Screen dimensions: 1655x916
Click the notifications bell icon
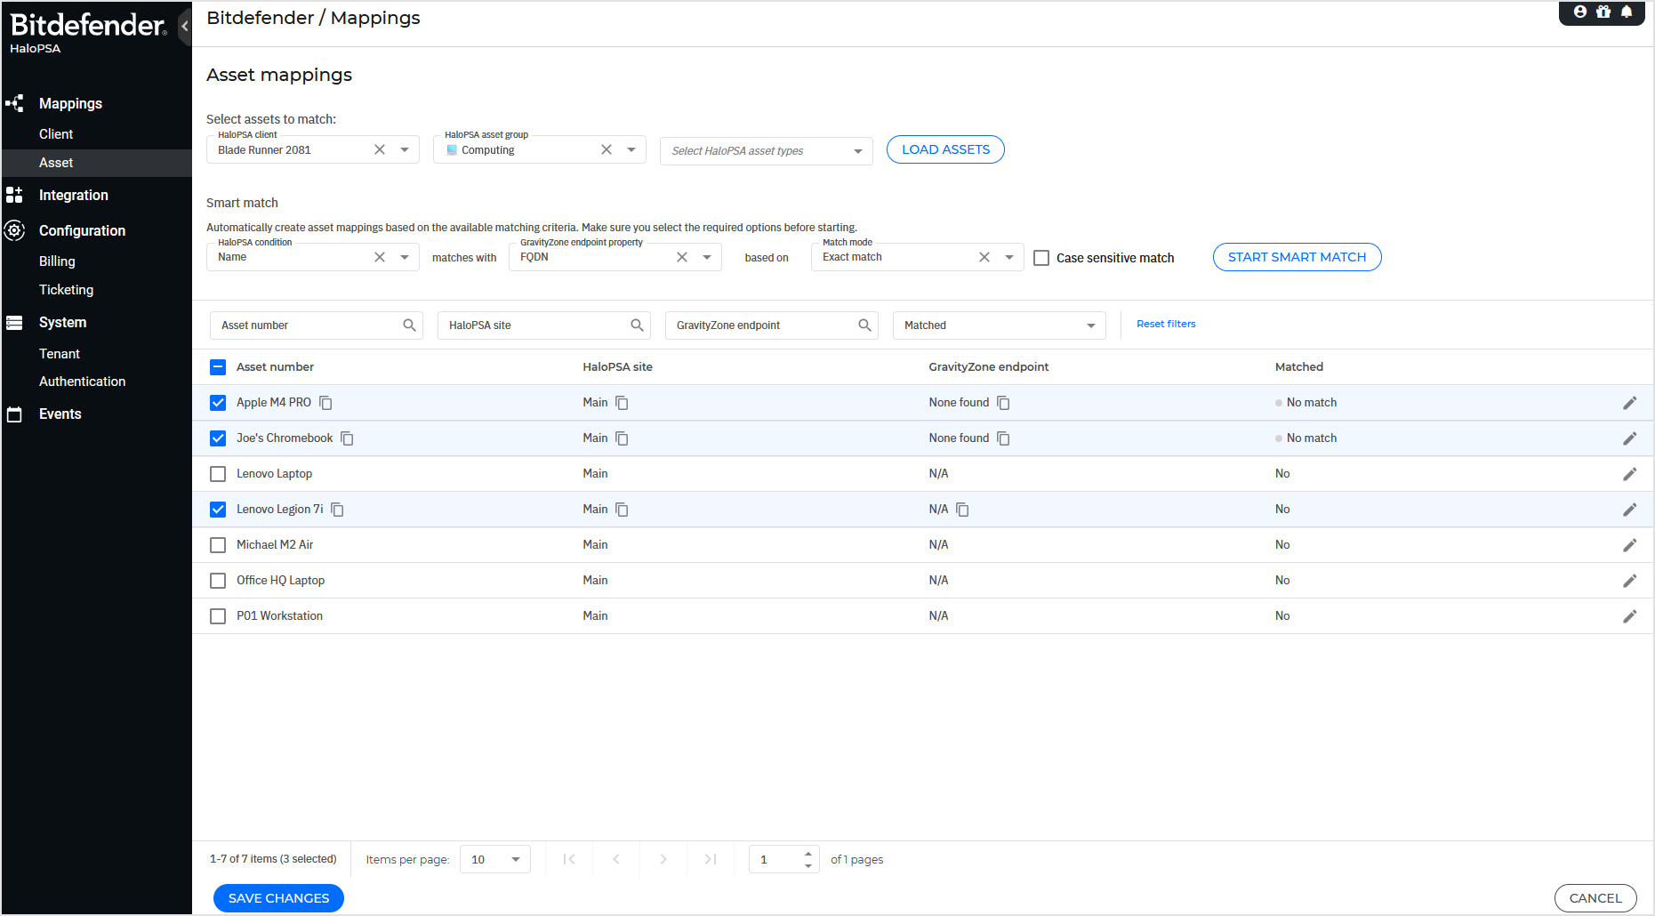coord(1627,12)
